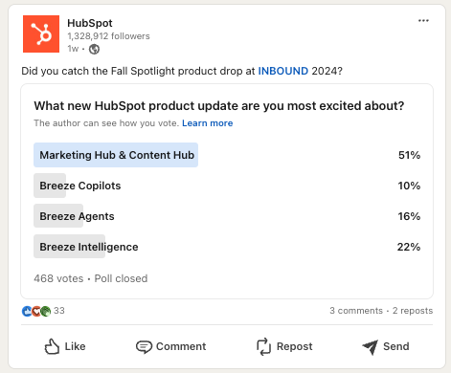Select the Marketing Hub & Content Hub result bar
Image resolution: width=451 pixels, height=373 pixels.
[116, 155]
